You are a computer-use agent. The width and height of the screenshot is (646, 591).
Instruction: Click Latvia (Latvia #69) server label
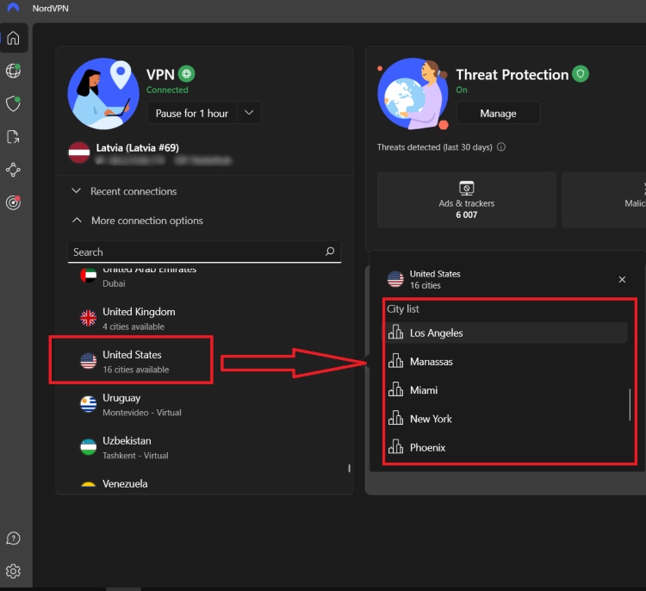click(137, 147)
